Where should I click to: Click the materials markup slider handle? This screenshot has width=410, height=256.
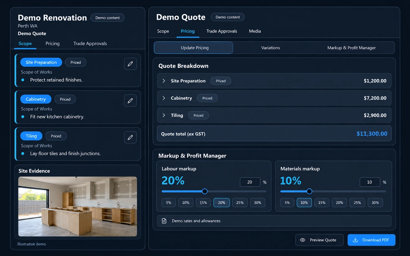pos(310,191)
